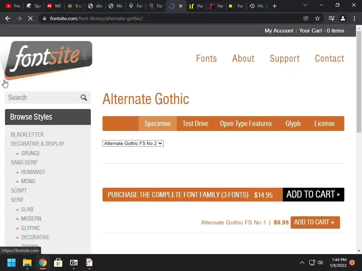The image size is (362, 271).
Task: Open the Test Drive tab
Action: tap(195, 124)
